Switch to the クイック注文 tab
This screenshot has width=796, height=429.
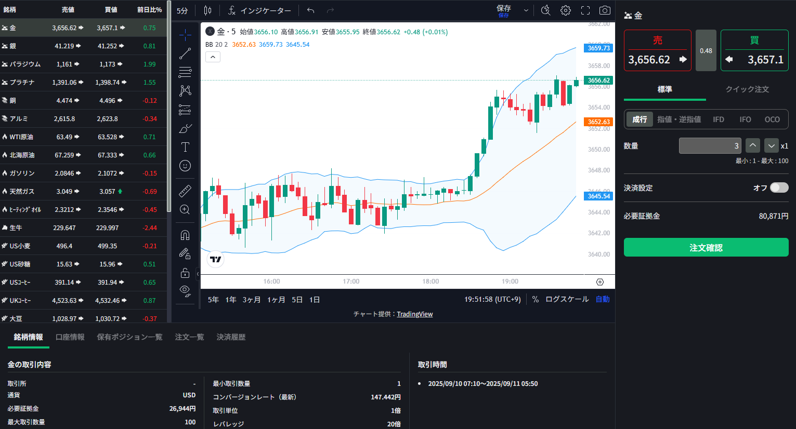(747, 89)
